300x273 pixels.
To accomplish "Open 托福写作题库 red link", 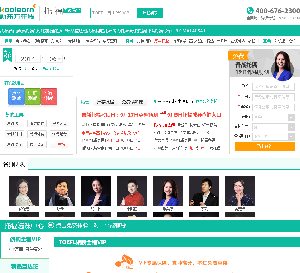I will (x=164, y=125).
